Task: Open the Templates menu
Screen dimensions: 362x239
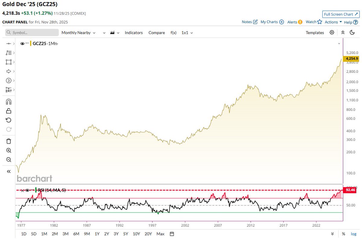Action: 315,33
